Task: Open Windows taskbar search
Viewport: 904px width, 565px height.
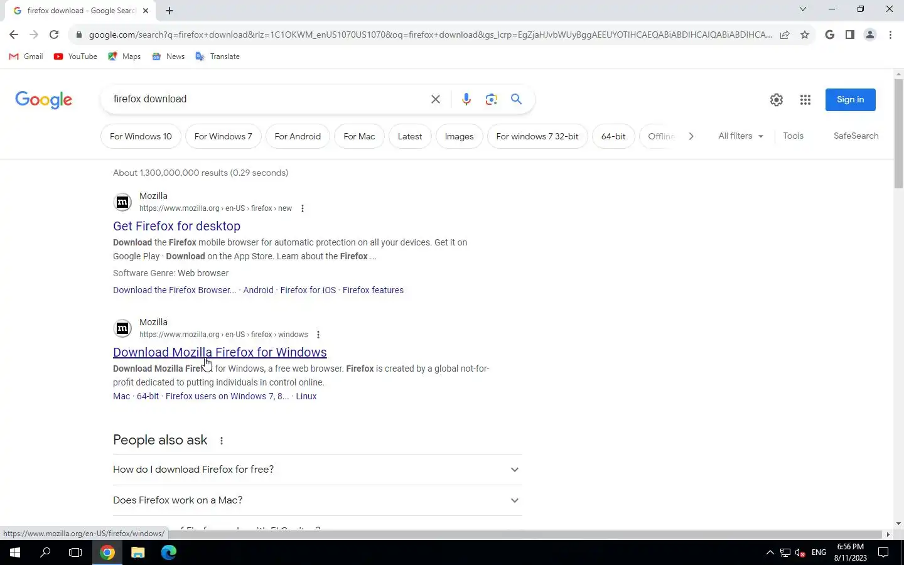Action: 45,552
